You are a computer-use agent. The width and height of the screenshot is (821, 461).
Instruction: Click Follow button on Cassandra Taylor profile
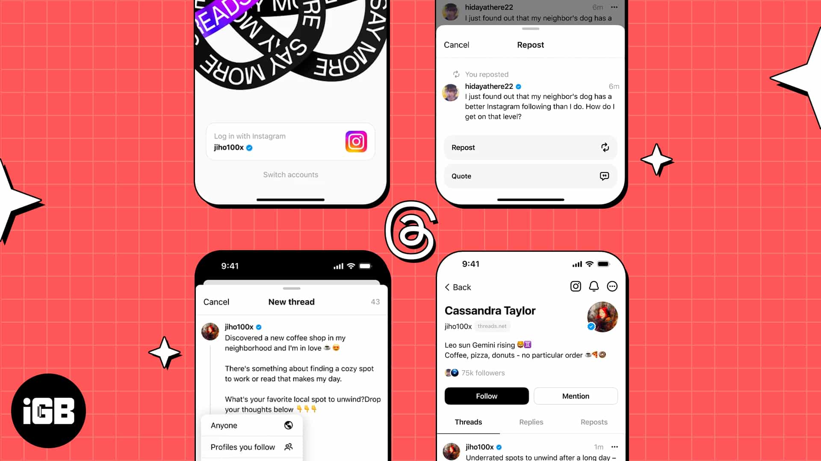tap(487, 396)
